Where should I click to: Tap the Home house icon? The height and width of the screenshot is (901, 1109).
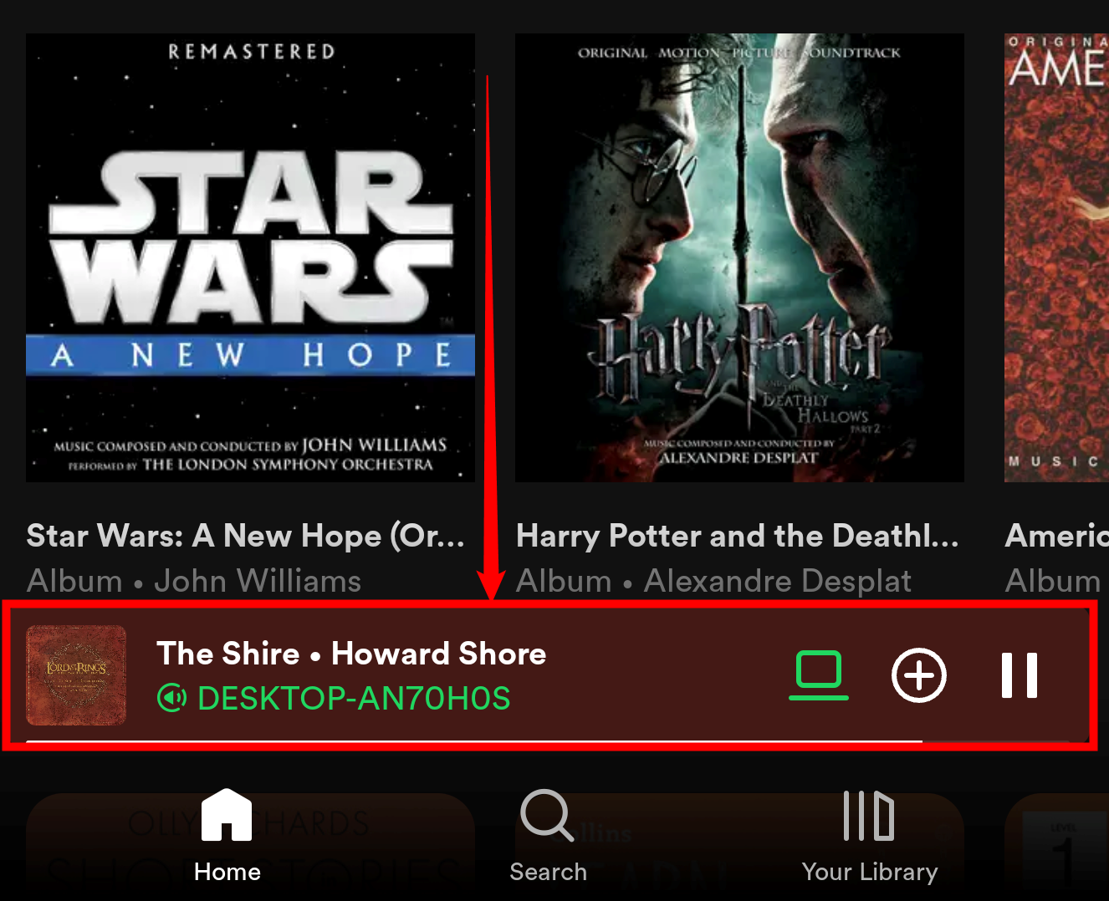[227, 815]
